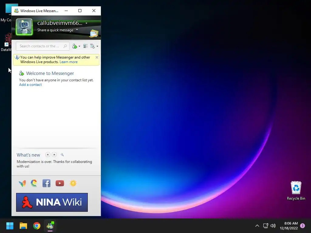
Task: Open What's new settings wrench icon
Action: [x=62, y=155]
